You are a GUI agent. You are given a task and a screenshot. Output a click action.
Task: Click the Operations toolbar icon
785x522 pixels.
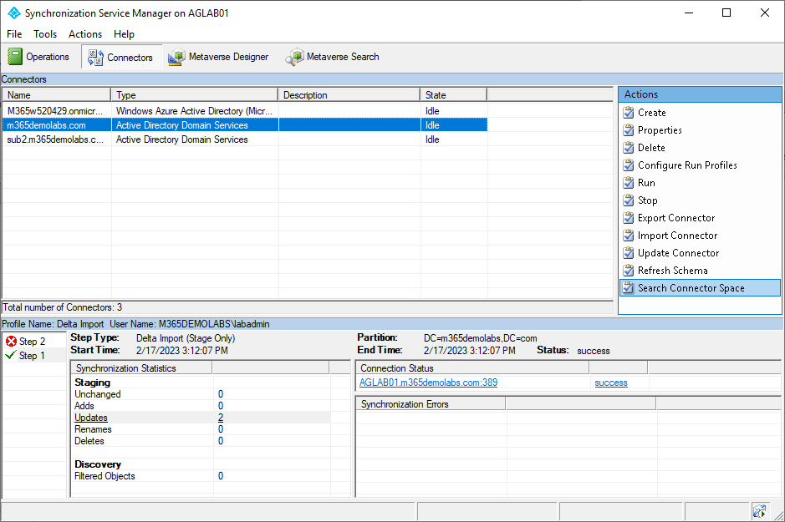[x=15, y=57]
